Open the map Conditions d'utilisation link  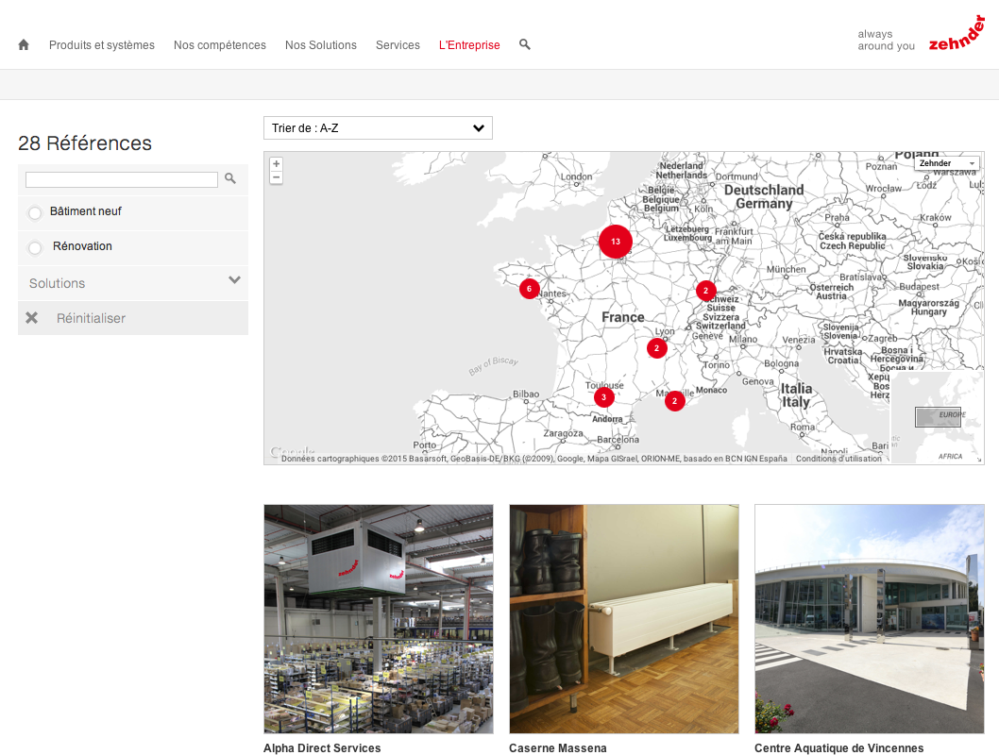click(x=838, y=459)
